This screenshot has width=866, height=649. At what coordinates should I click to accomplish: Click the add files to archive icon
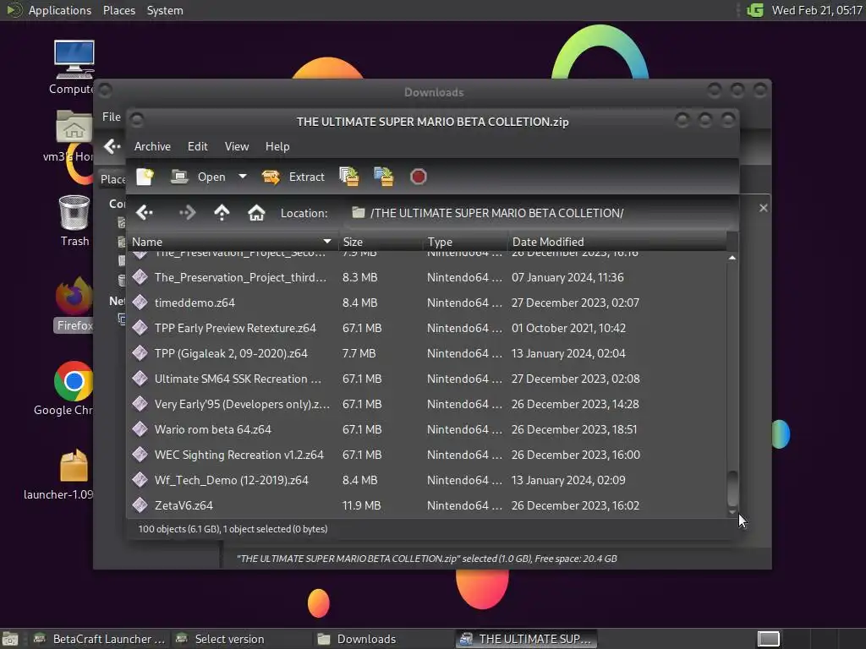(x=348, y=177)
